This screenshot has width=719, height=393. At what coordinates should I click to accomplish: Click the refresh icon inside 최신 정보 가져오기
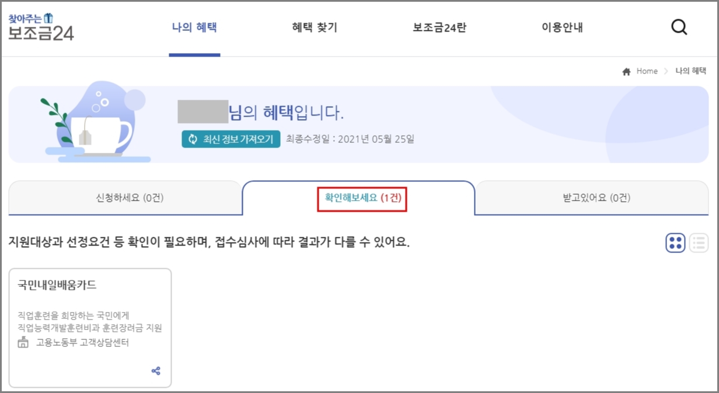point(193,139)
